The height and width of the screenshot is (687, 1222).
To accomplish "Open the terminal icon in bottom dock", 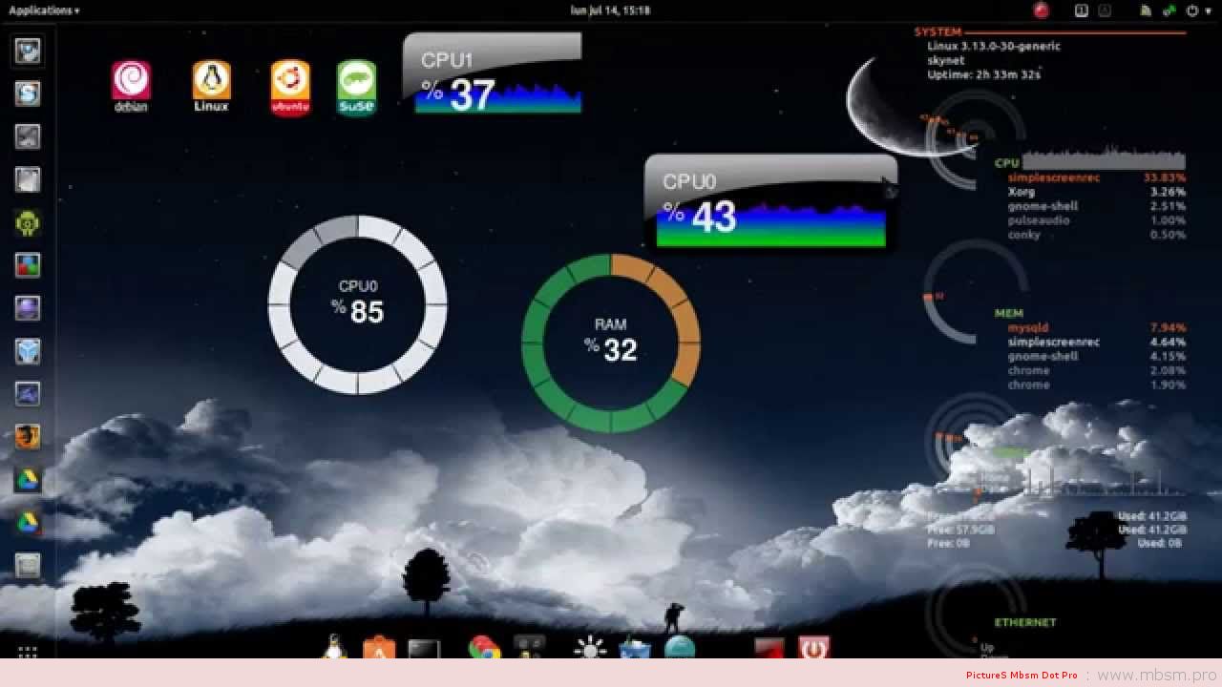I will (x=424, y=650).
